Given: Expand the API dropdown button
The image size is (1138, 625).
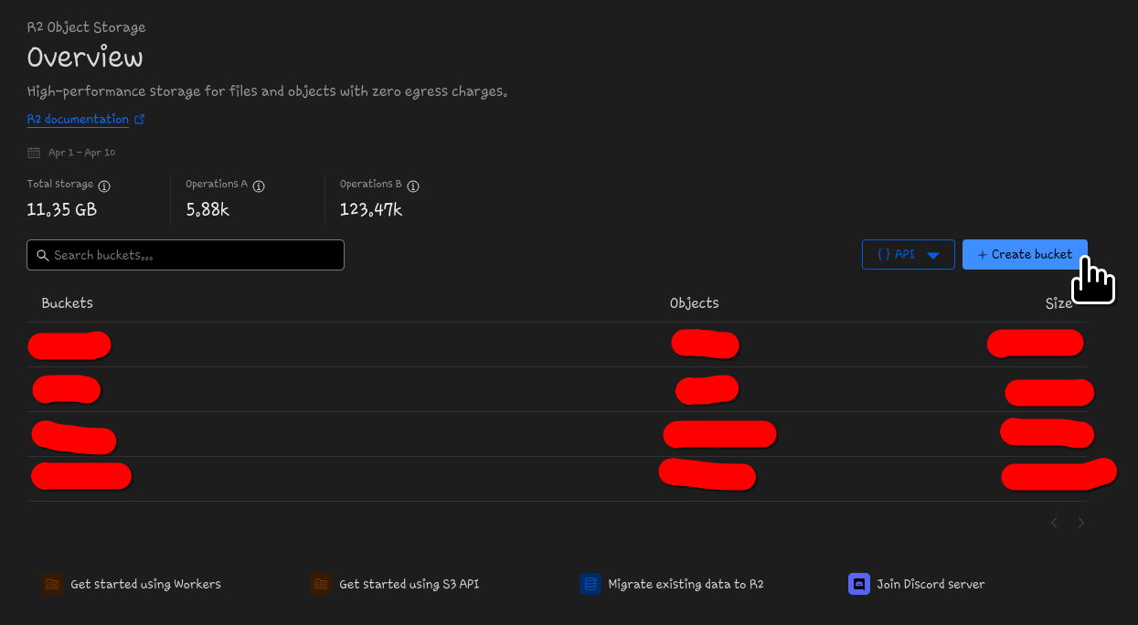Looking at the screenshot, I should [908, 255].
